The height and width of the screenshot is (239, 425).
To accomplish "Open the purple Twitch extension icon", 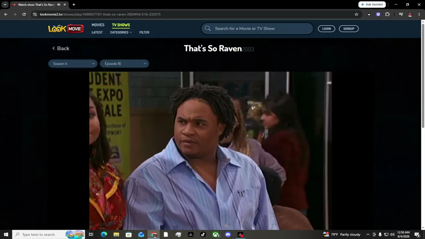I will point(378,14).
